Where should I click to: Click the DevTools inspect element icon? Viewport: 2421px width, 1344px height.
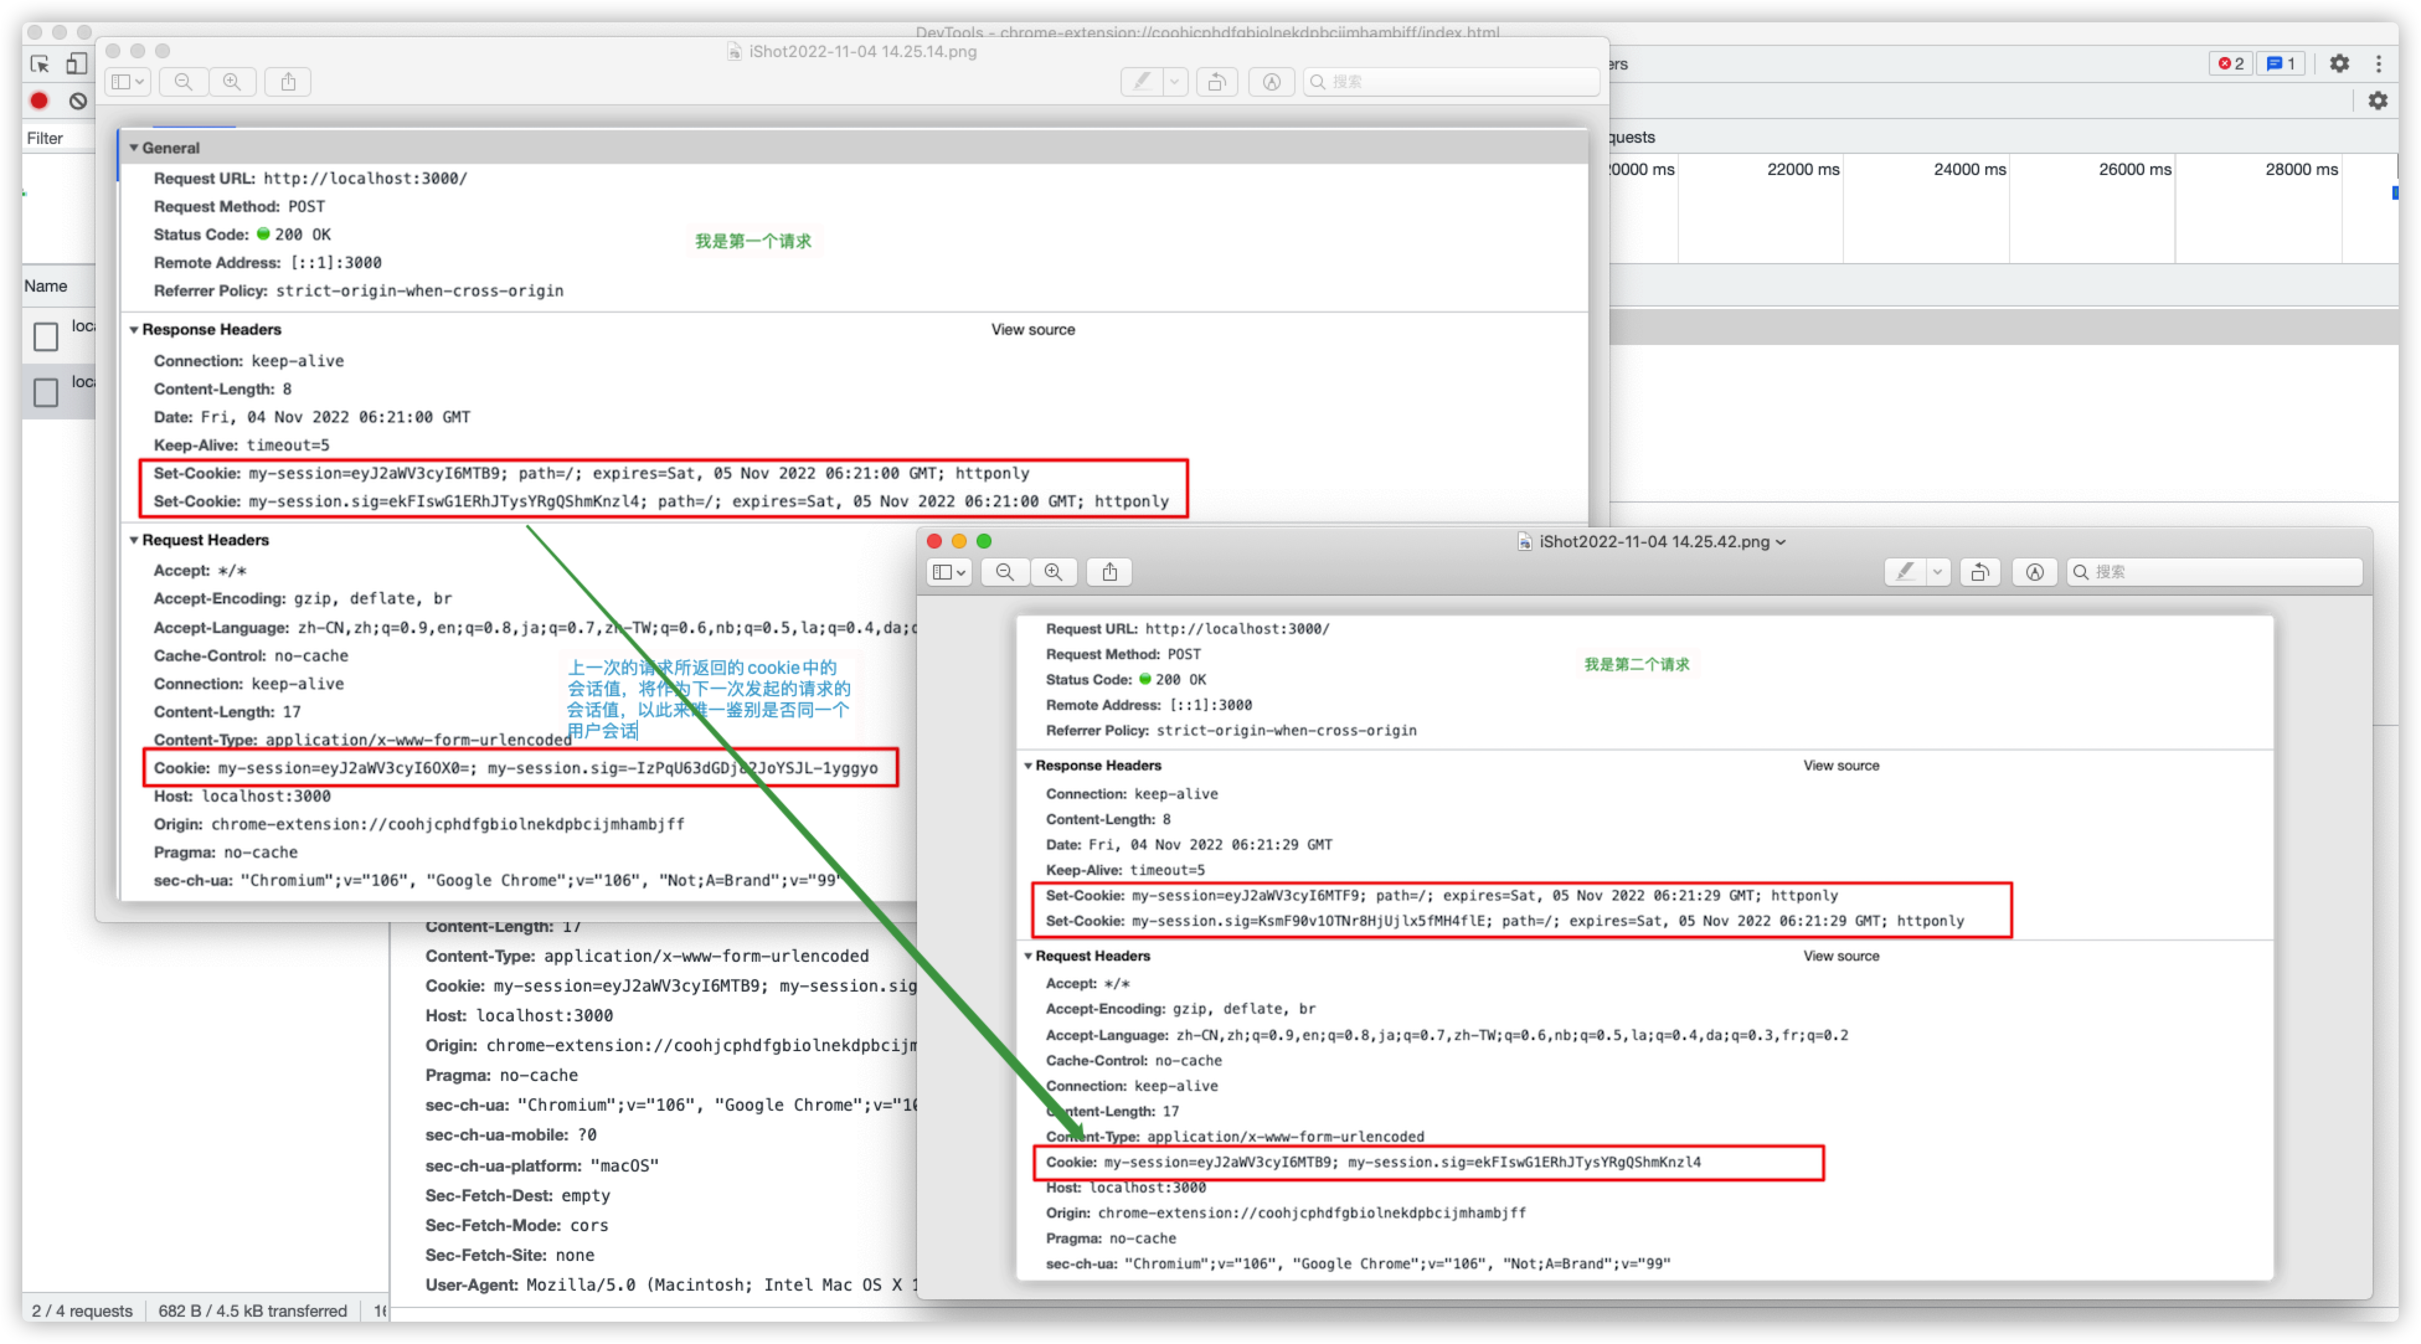[x=40, y=64]
